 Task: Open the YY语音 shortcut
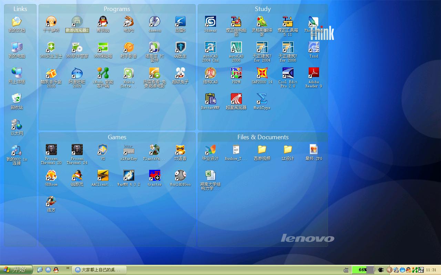coord(180,152)
